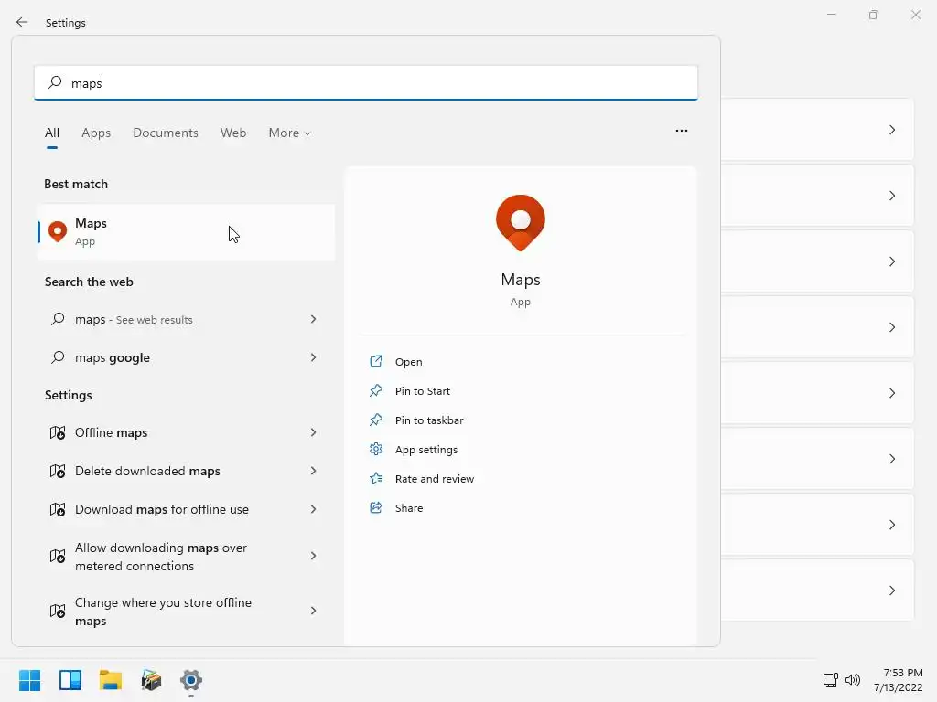Click the Pin to taskbar pin icon
This screenshot has width=937, height=702.
pyautogui.click(x=376, y=420)
